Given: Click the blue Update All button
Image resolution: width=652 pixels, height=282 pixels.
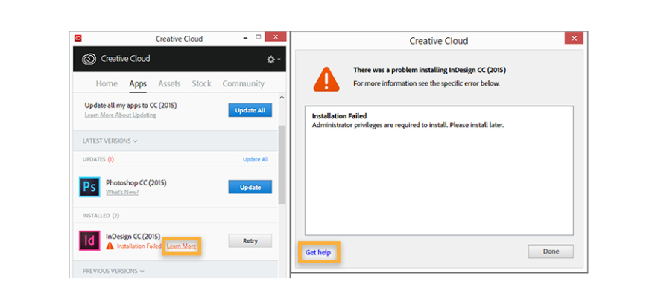Looking at the screenshot, I should click(x=250, y=110).
